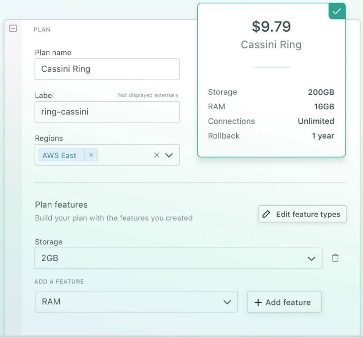This screenshot has width=363, height=338.
Task: Clear all selected regions
Action: pyautogui.click(x=157, y=155)
